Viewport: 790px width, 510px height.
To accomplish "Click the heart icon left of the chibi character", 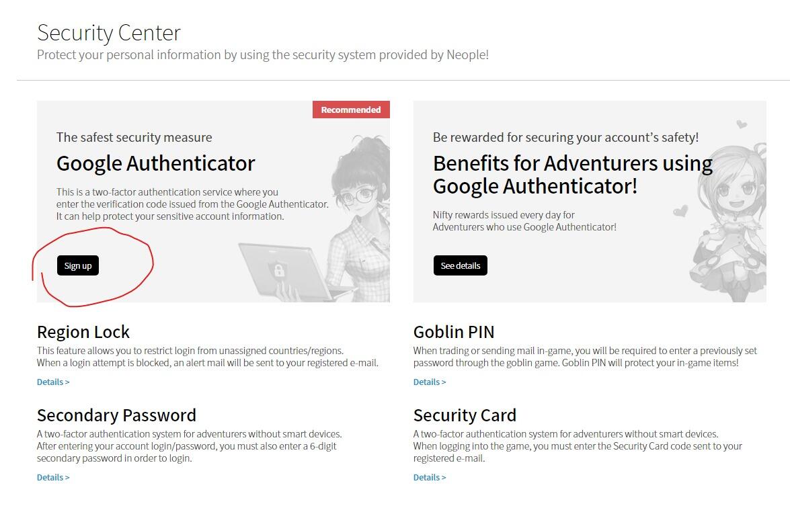I will (x=680, y=211).
